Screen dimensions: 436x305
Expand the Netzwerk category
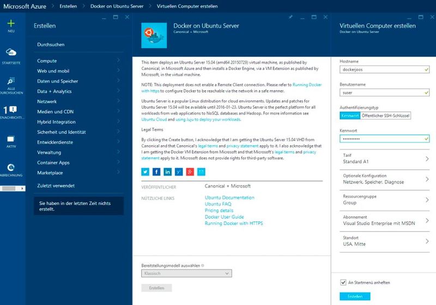pos(78,101)
